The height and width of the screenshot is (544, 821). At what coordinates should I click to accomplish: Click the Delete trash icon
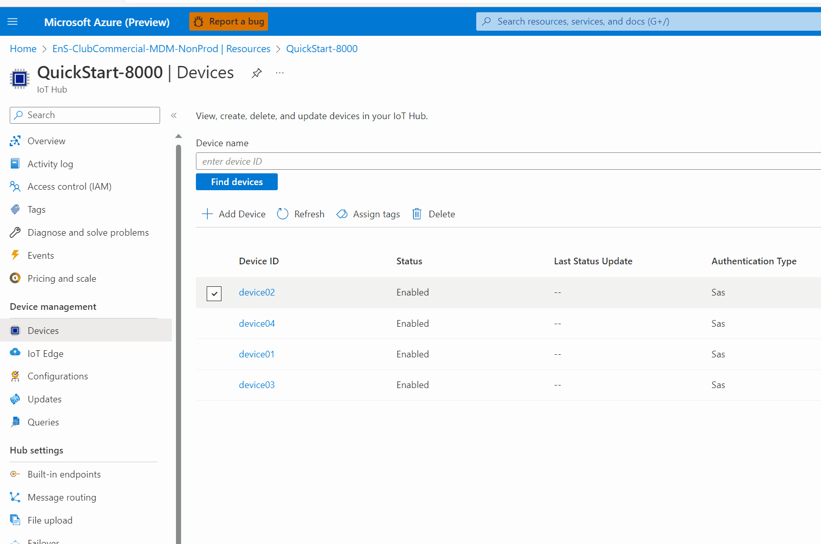(417, 214)
